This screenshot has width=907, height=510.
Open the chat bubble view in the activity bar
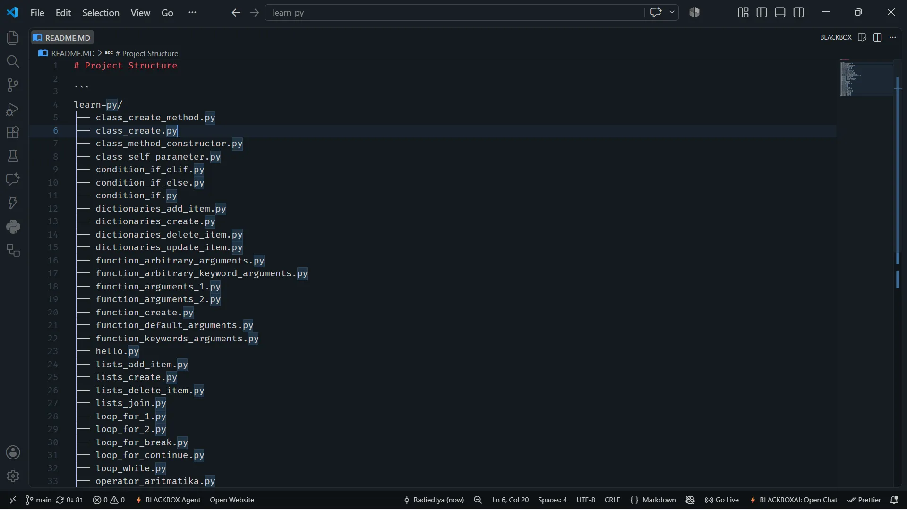click(13, 179)
